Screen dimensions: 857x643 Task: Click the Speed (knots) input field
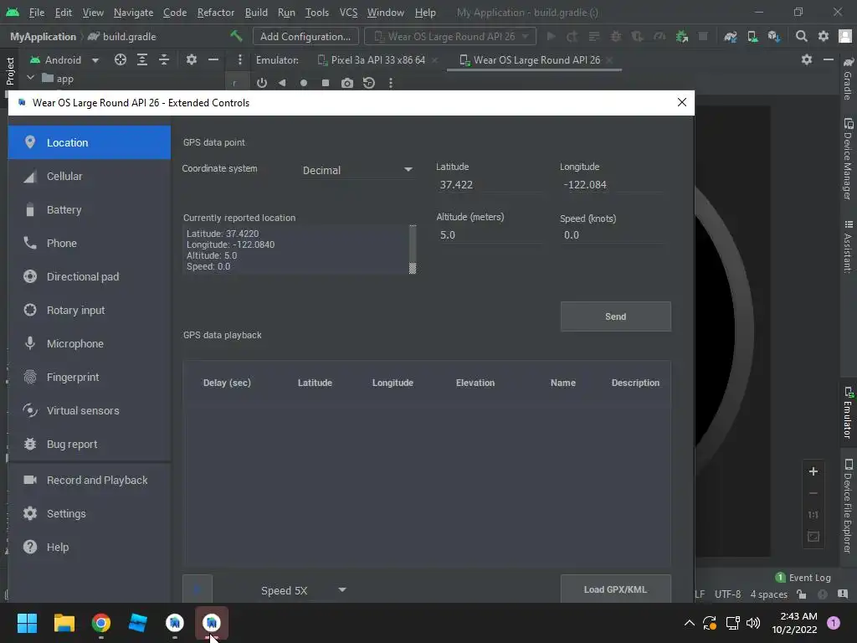[x=612, y=235]
